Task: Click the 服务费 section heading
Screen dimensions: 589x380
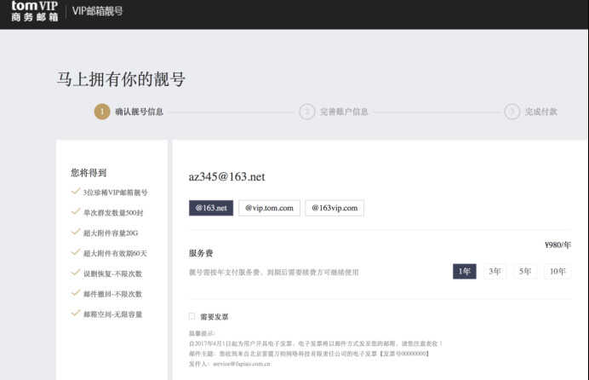Action: [x=201, y=253]
